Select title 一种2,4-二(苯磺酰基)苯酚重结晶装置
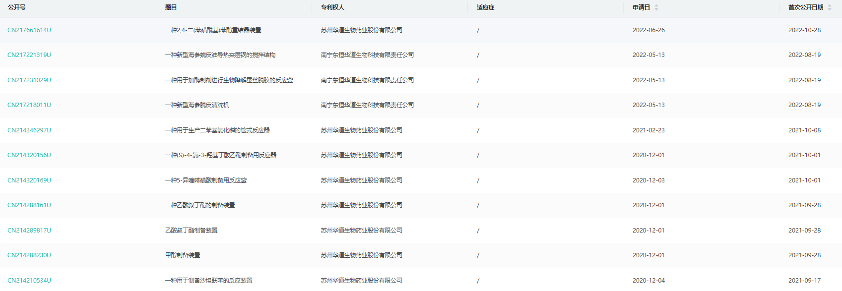Viewport: 842px width, 291px height. point(213,30)
